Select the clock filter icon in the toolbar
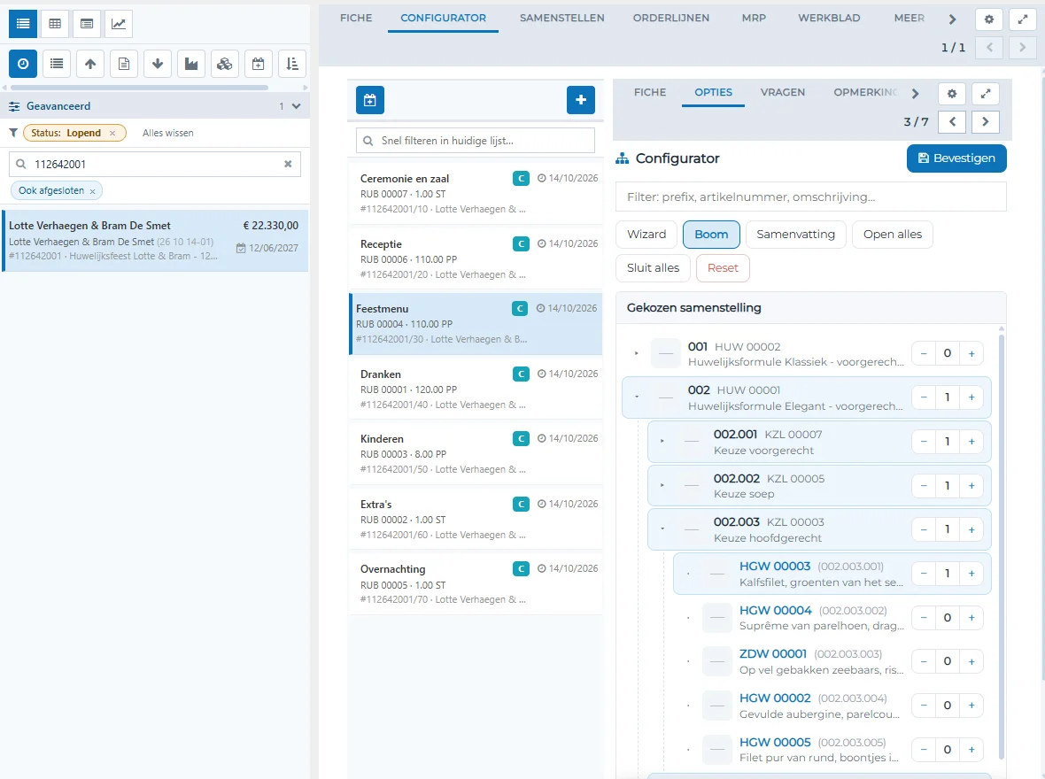This screenshot has height=779, width=1045. point(23,64)
